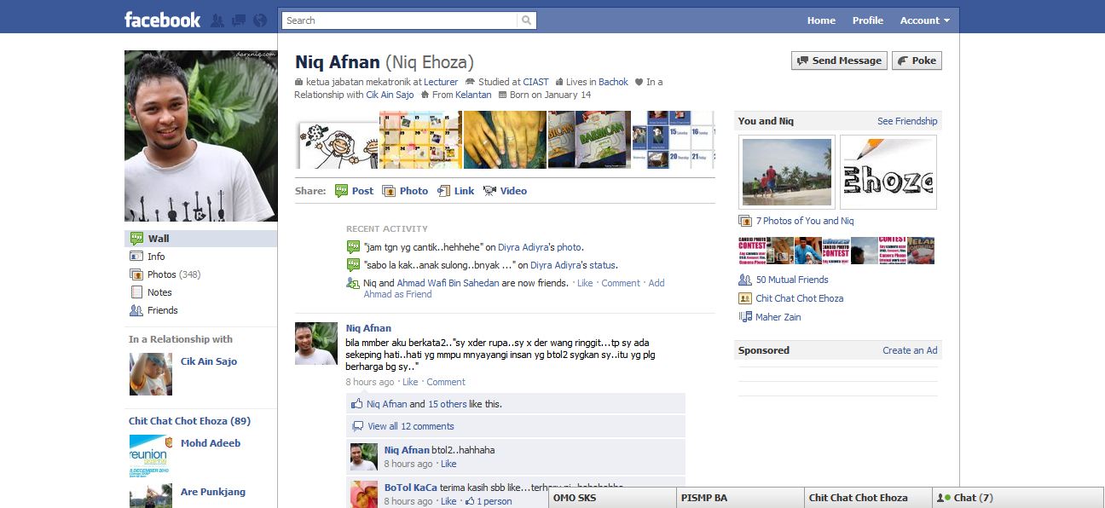Open Profile in top navigation
Screen dimensions: 1105x508
[x=868, y=20]
